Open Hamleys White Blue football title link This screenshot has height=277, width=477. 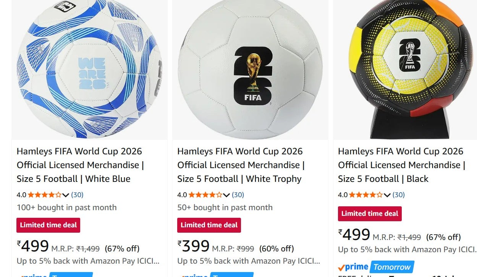click(80, 165)
